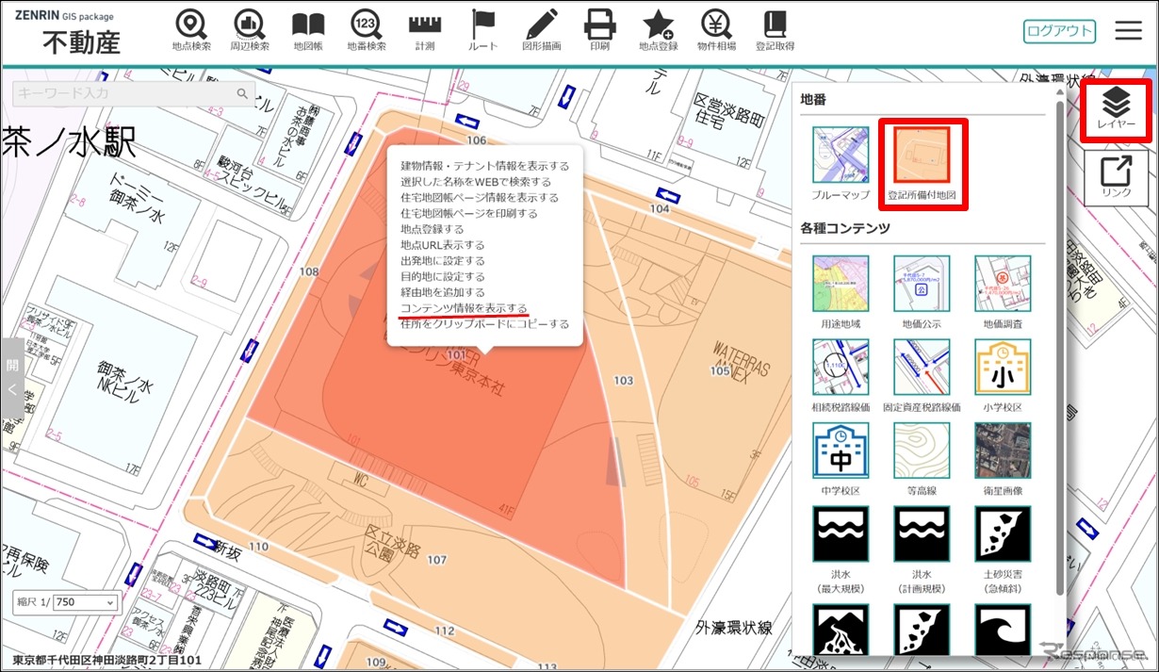The height and width of the screenshot is (672, 1159).
Task: Open the 周辺検索 nearby search tool
Action: click(x=250, y=29)
